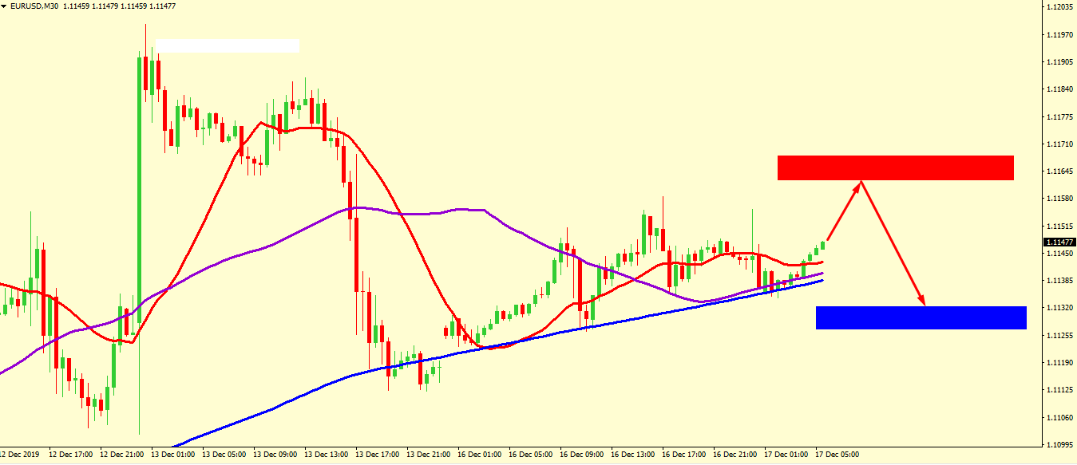
Task: Click the 1.11970 price scale label
Action: tap(1059, 34)
